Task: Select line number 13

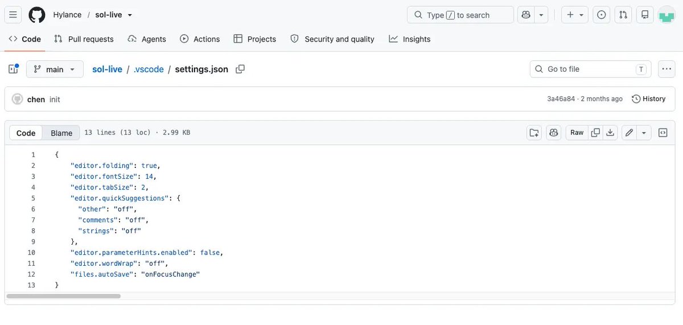Action: 31,285
